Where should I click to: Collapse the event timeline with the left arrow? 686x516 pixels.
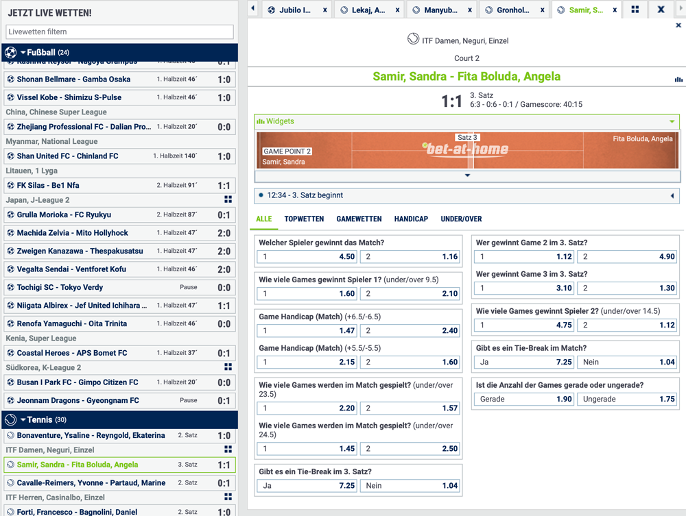(x=672, y=196)
